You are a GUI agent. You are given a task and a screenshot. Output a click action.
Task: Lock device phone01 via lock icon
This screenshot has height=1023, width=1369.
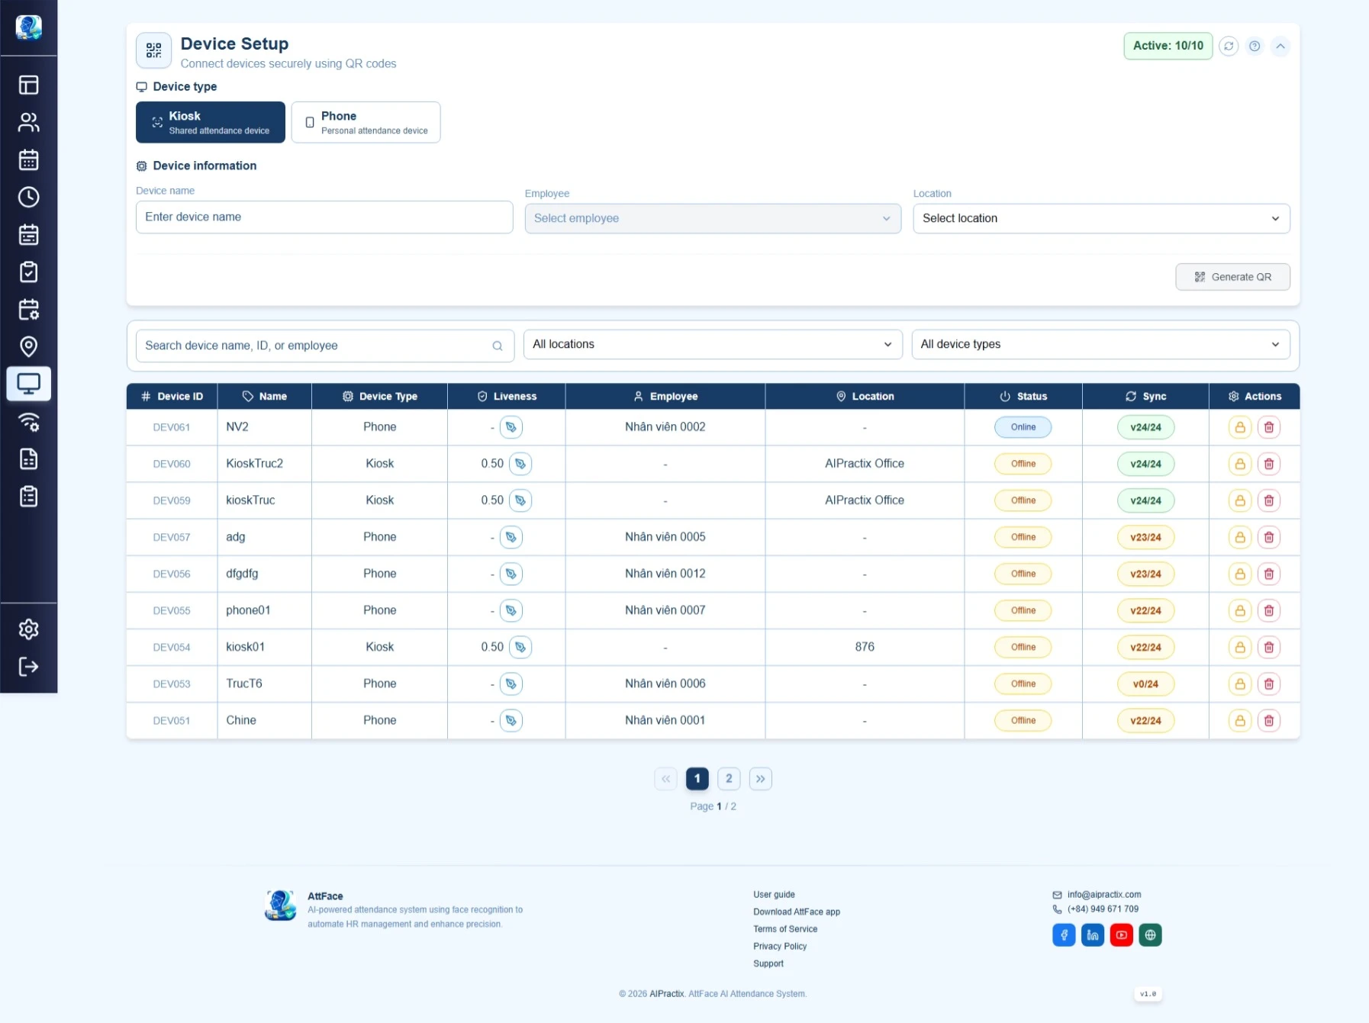(1240, 610)
